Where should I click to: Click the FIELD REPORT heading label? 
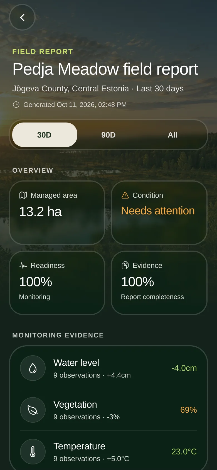[43, 52]
